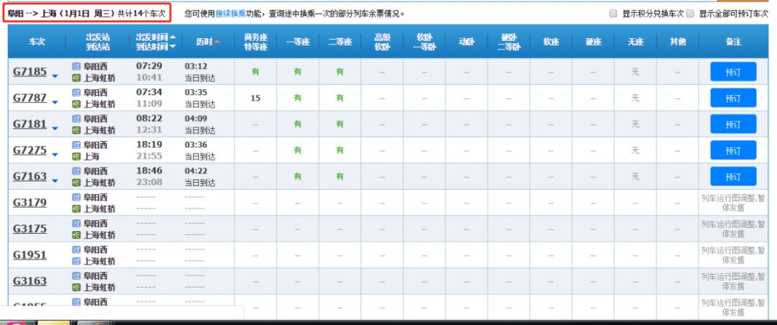Click the 二等座 column header

coord(340,42)
